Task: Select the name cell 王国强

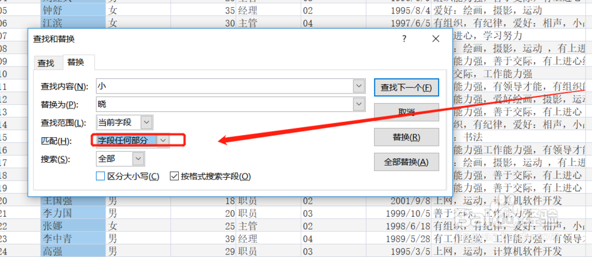Action: click(73, 200)
